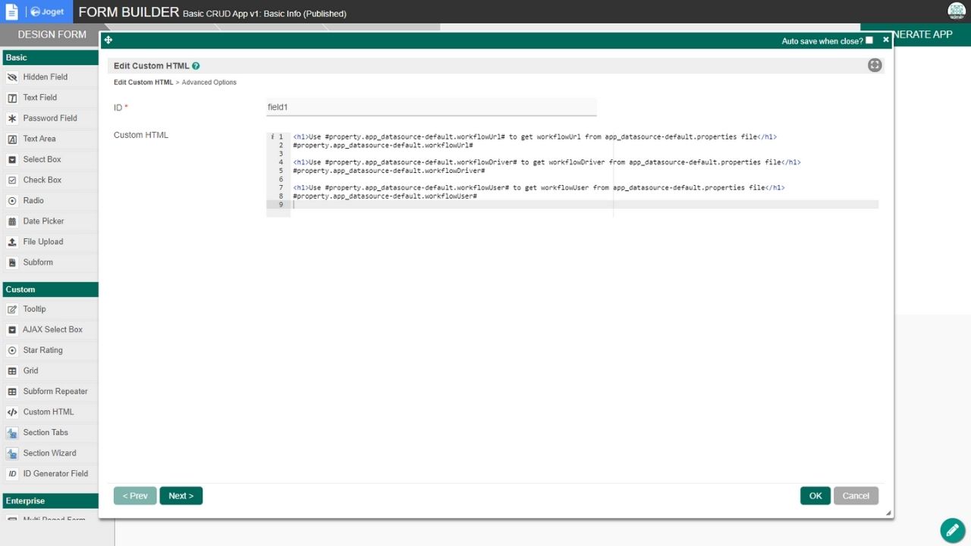Click the help icon beside Edit Custom HTML
The height and width of the screenshot is (546, 971).
click(x=196, y=66)
